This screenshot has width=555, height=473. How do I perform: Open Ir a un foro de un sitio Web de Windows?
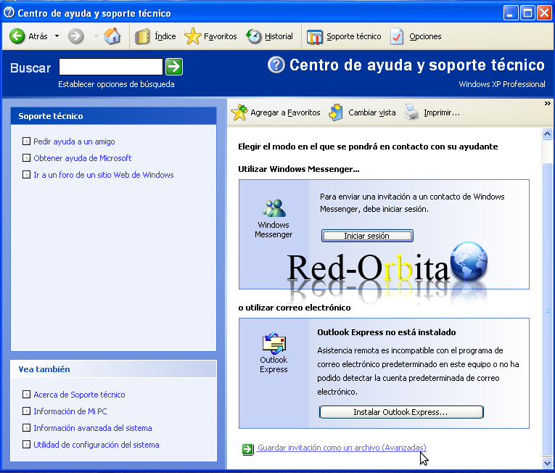[103, 175]
